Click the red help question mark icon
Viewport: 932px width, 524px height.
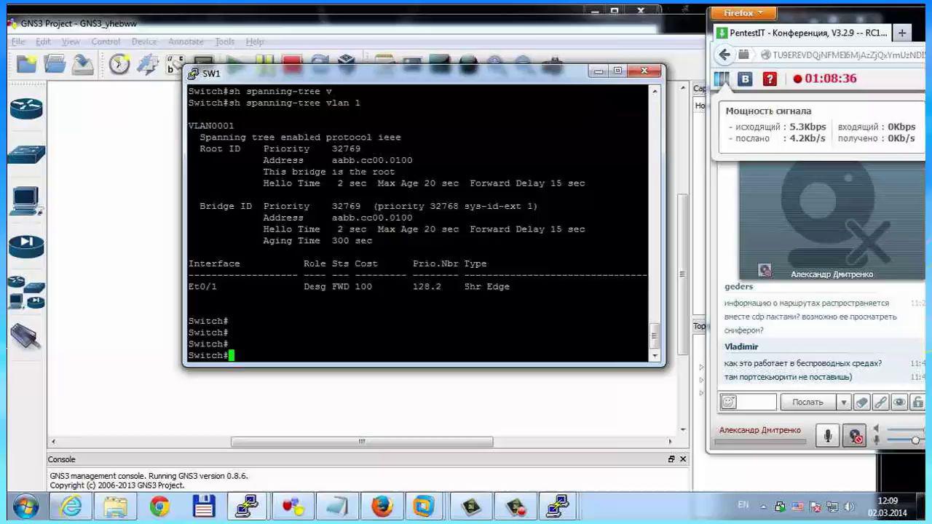click(x=770, y=79)
